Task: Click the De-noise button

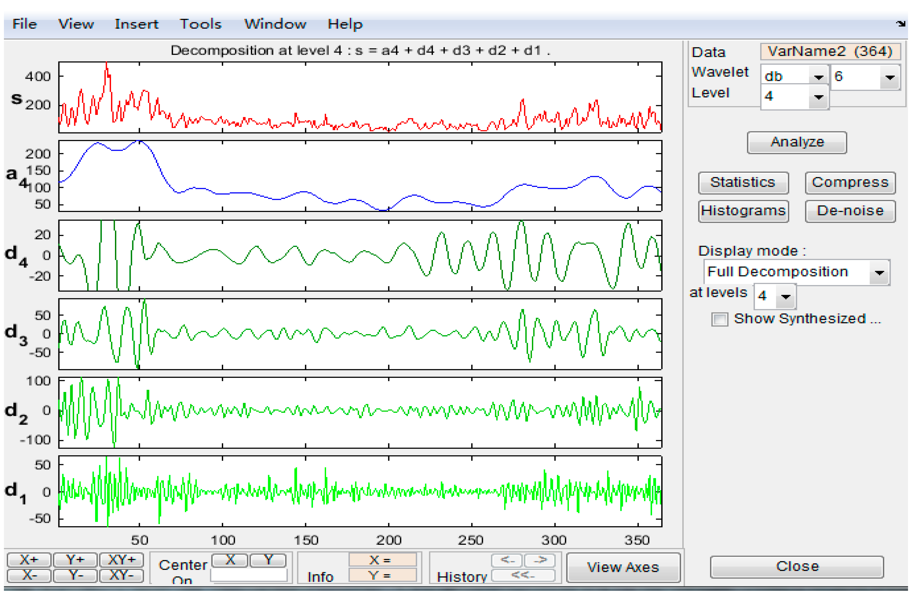Action: point(850,211)
